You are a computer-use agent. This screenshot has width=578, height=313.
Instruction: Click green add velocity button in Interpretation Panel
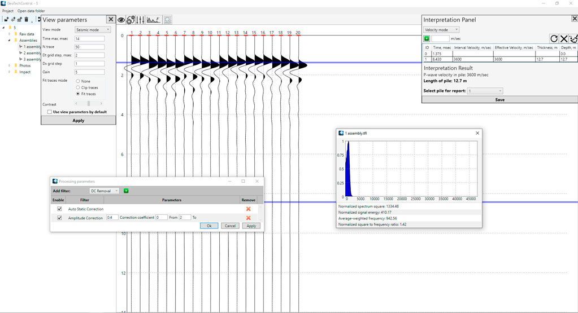(427, 38)
